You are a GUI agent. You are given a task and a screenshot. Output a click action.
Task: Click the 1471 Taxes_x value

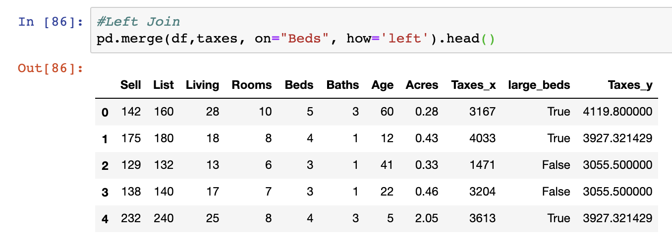pyautogui.click(x=484, y=165)
